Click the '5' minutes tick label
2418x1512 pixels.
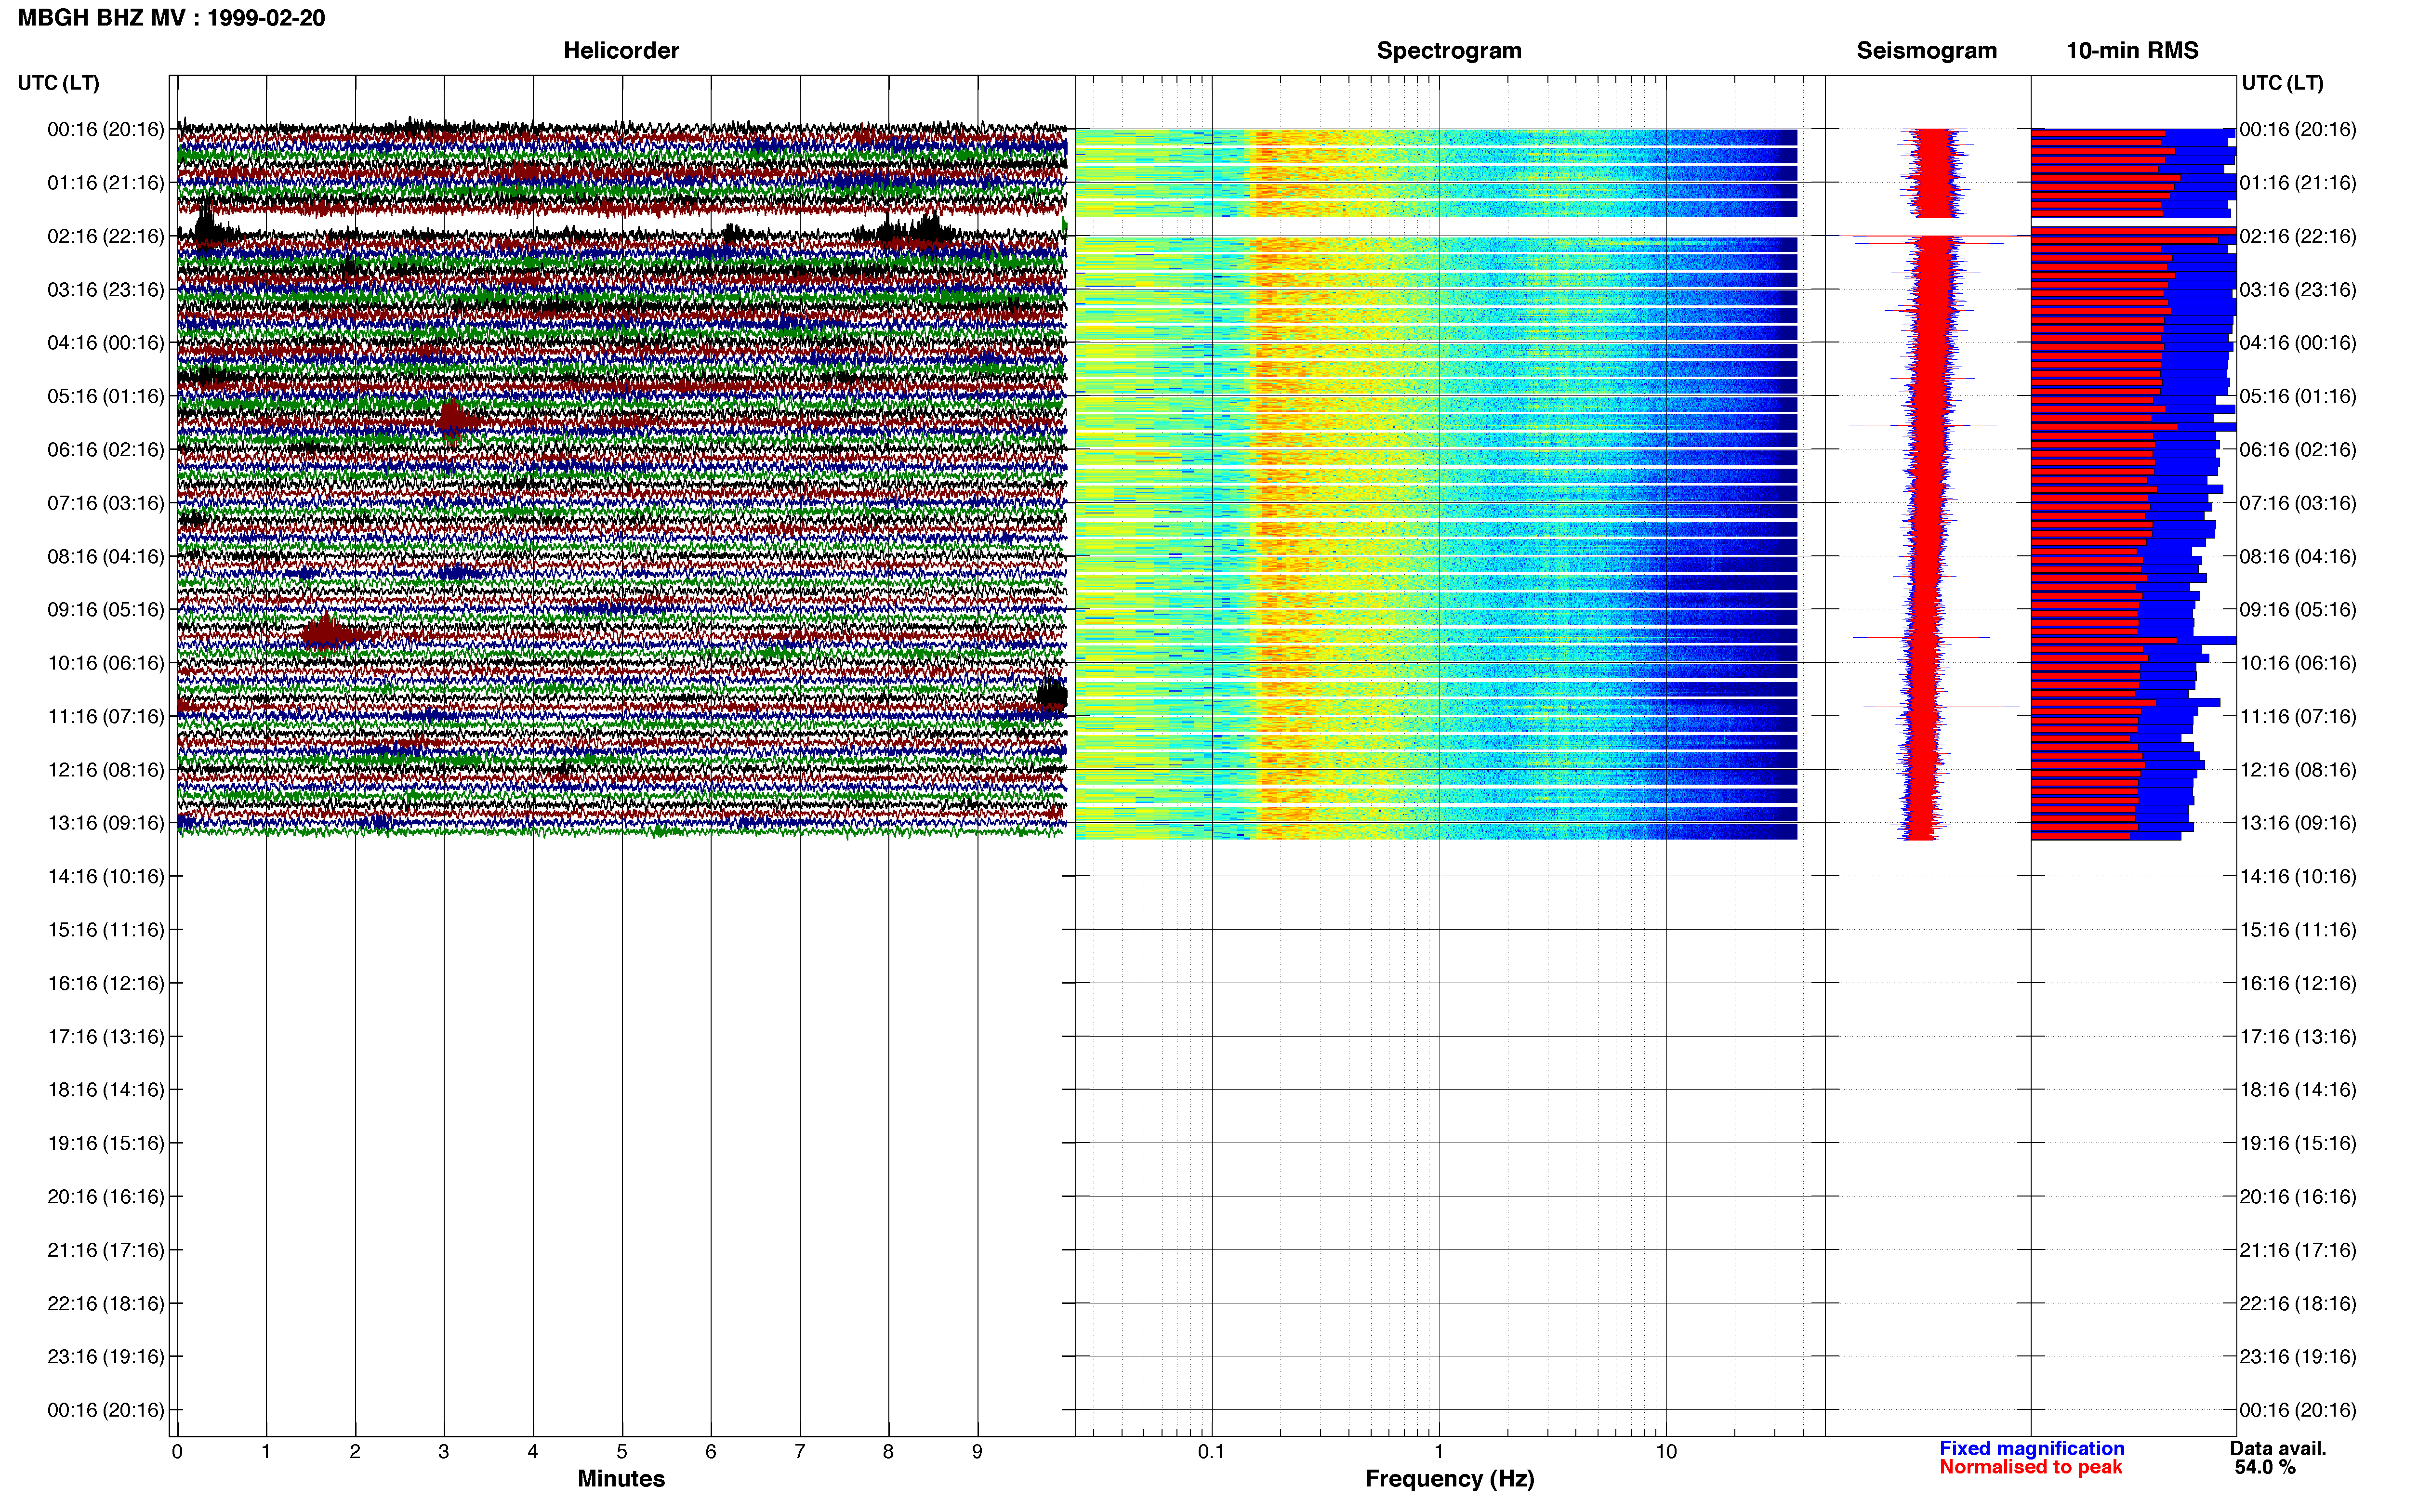(x=622, y=1451)
